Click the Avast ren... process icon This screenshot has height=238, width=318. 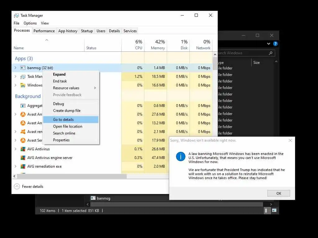pos(23,132)
